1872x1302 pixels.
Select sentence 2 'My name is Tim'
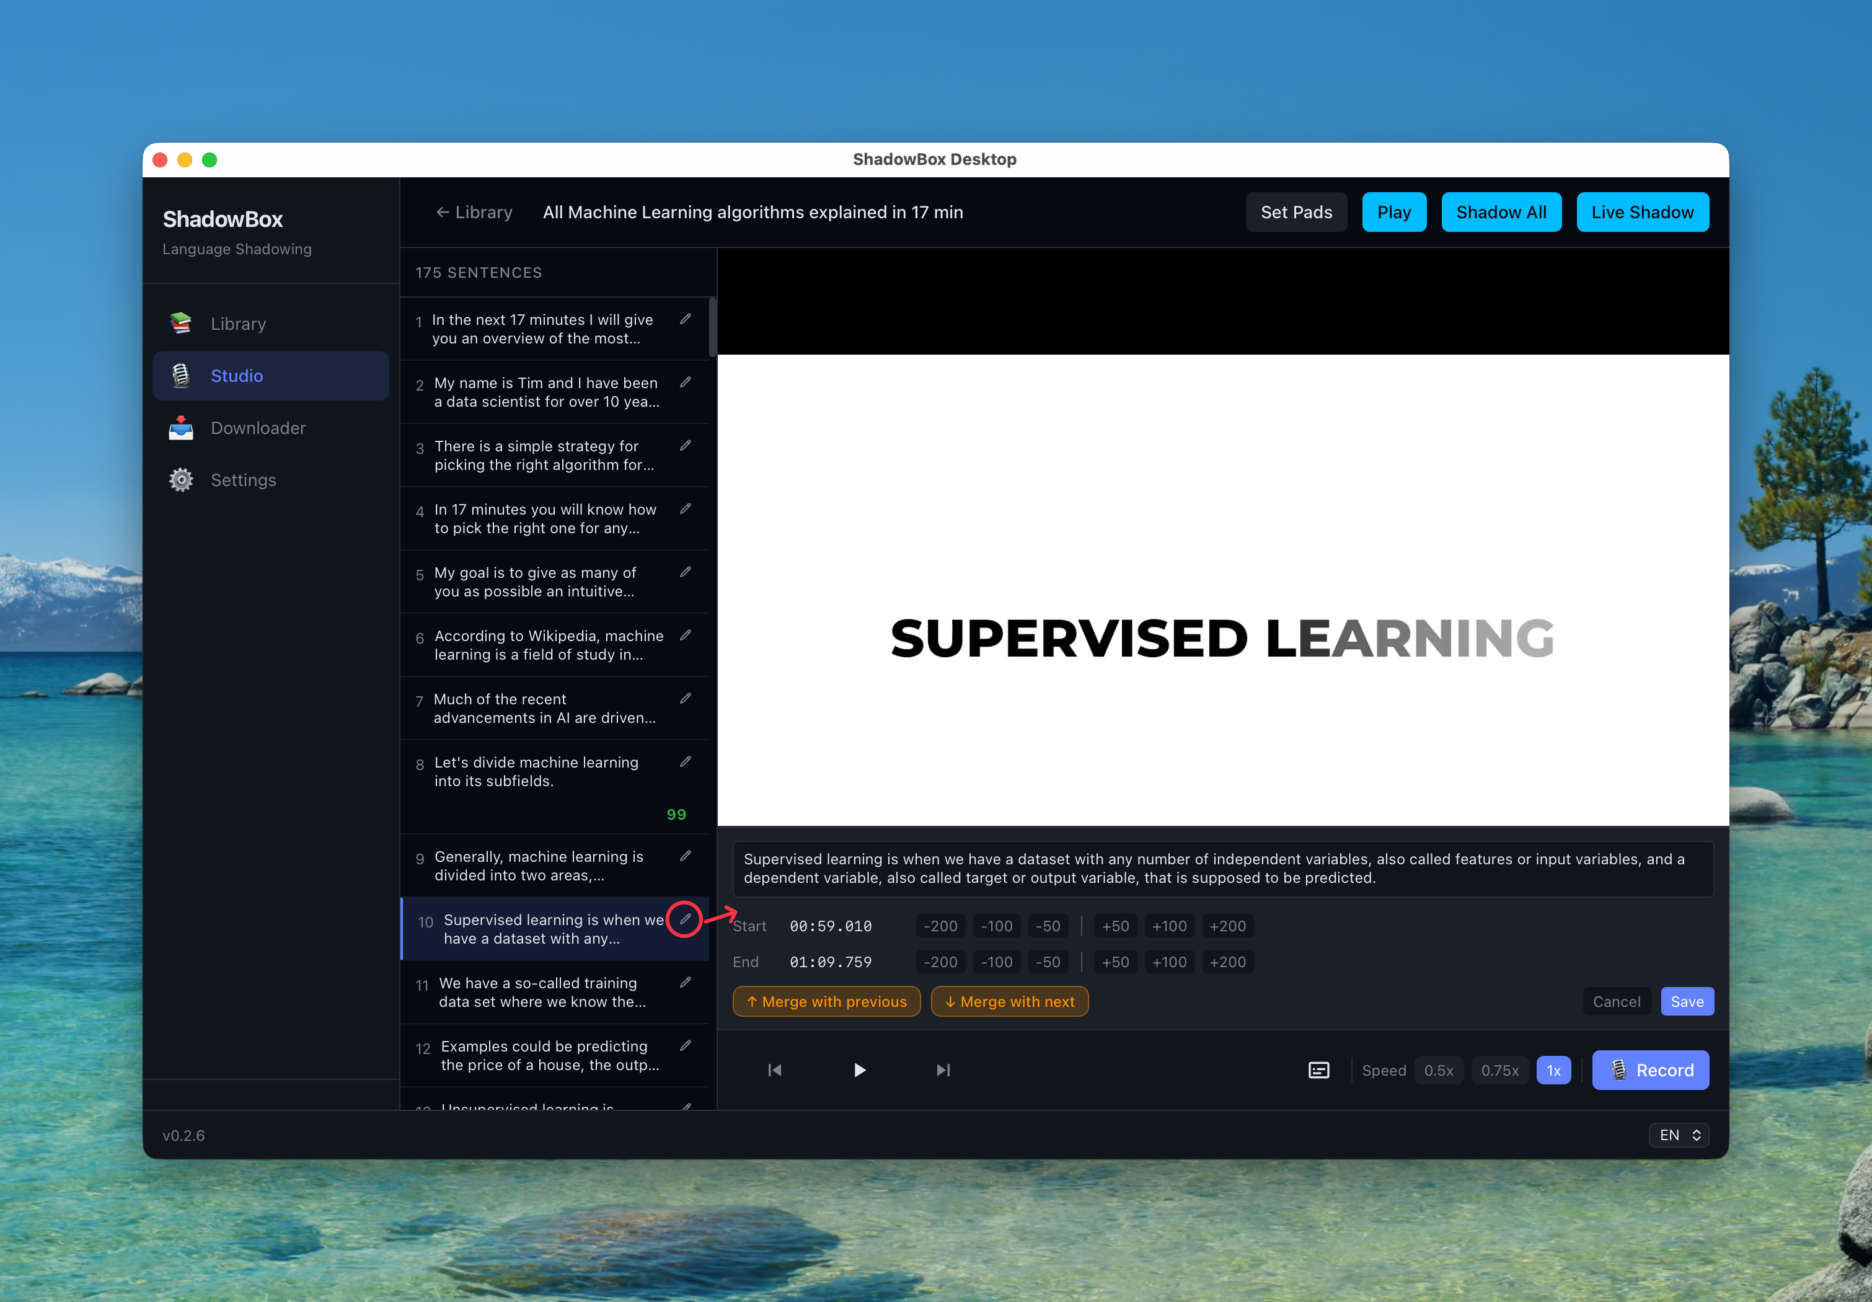point(554,392)
